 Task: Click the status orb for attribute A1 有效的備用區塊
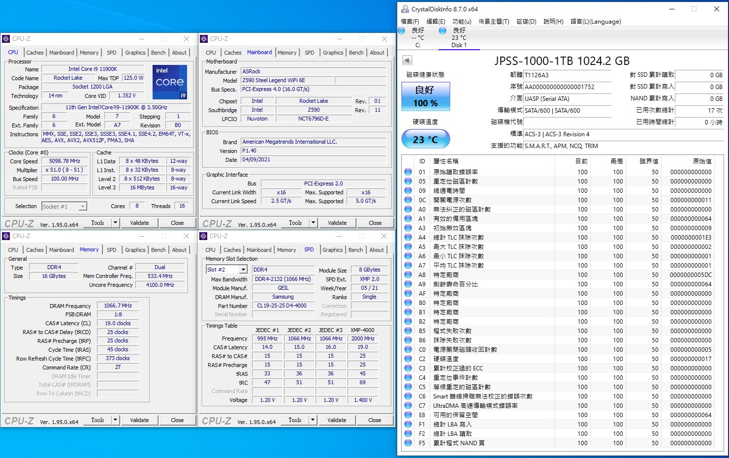pos(408,218)
